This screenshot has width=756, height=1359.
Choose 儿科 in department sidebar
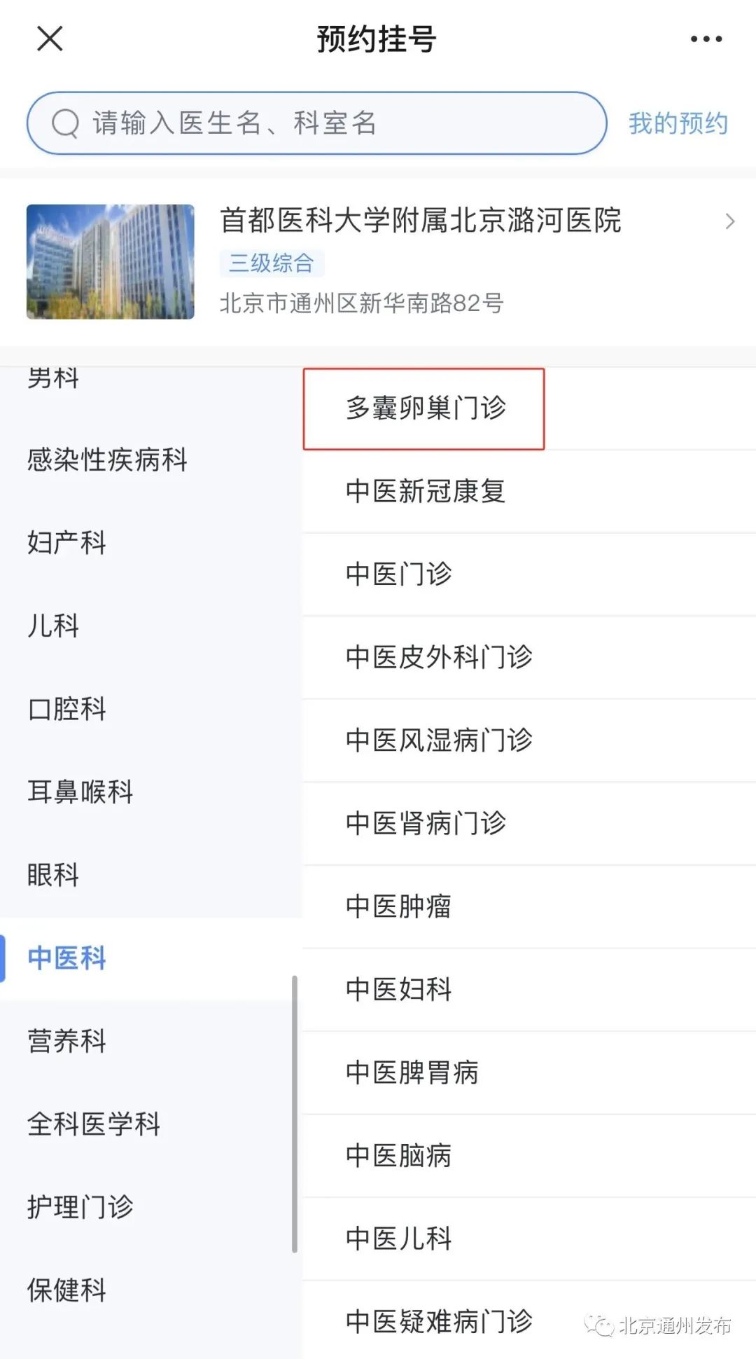(53, 626)
